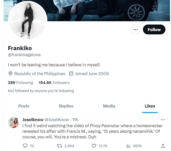The width and height of the screenshot is (171, 151).
Task: Open the 389 Following list
Action: [20, 82]
